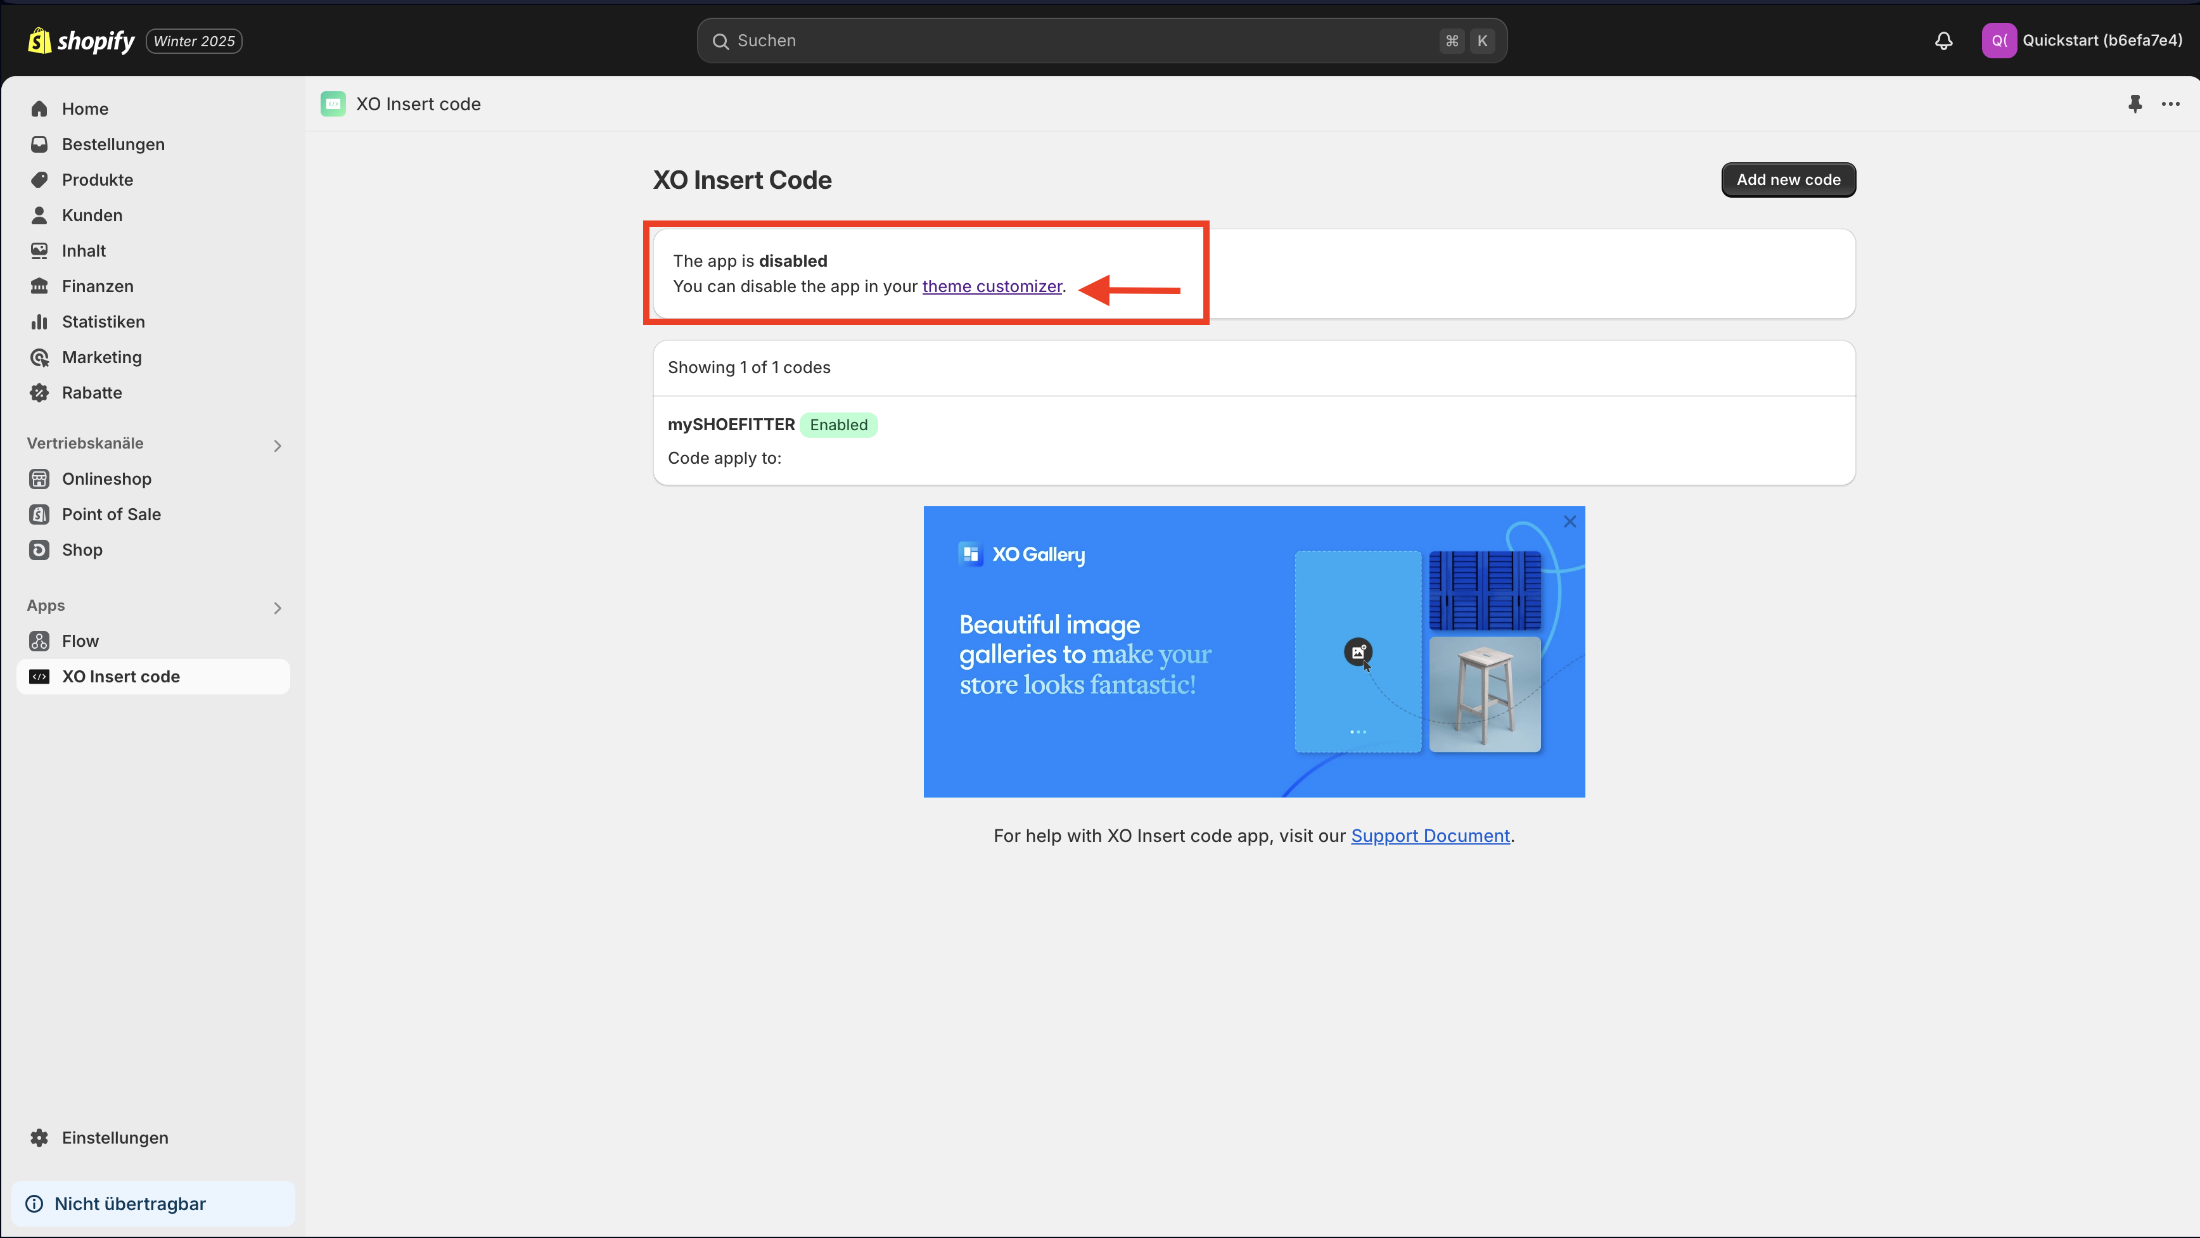This screenshot has width=2200, height=1238.
Task: Click the XO Insert code header title
Action: pyautogui.click(x=418, y=103)
